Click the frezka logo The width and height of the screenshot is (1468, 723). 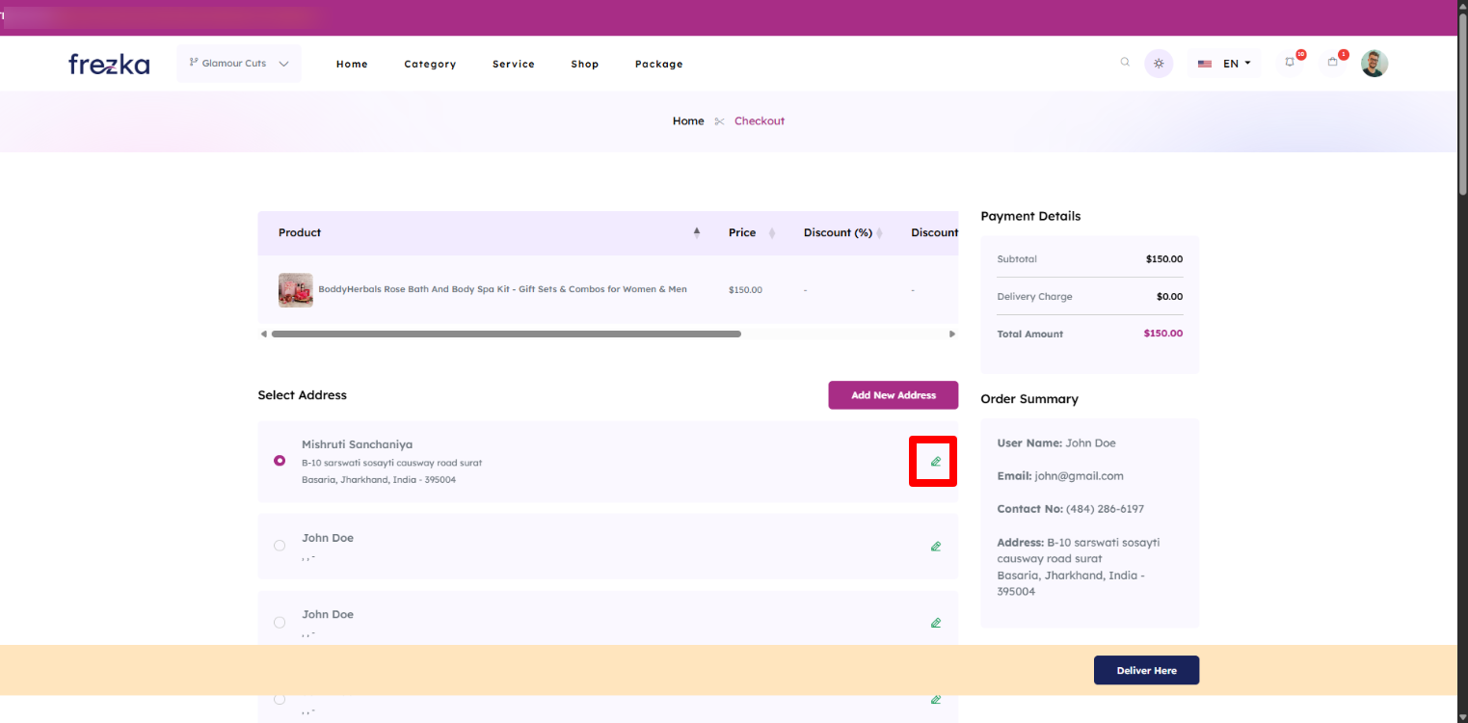pyautogui.click(x=109, y=64)
